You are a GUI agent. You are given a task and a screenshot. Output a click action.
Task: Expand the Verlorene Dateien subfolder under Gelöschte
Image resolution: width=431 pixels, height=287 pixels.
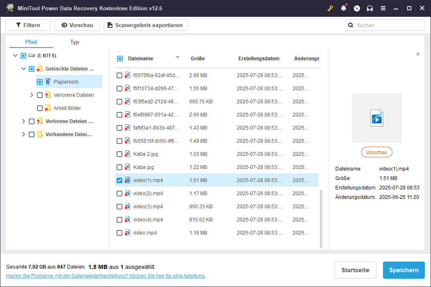click(32, 95)
